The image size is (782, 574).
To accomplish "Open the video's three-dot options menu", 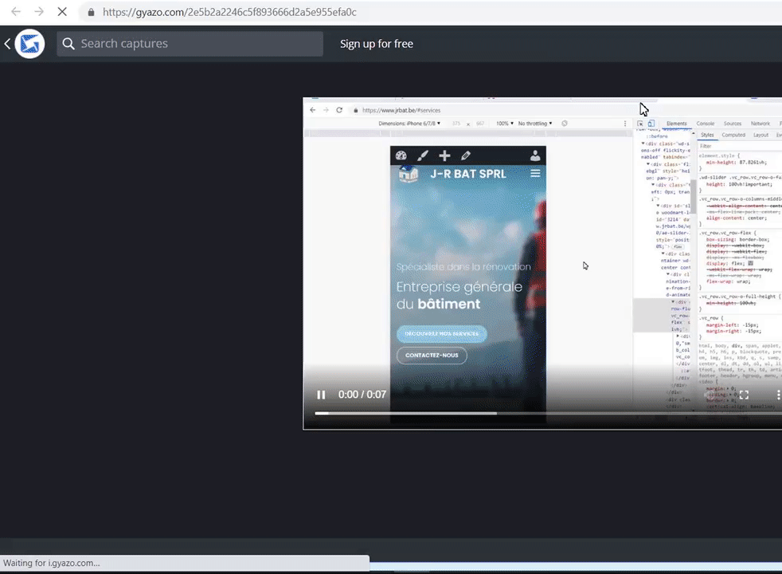I will [777, 395].
